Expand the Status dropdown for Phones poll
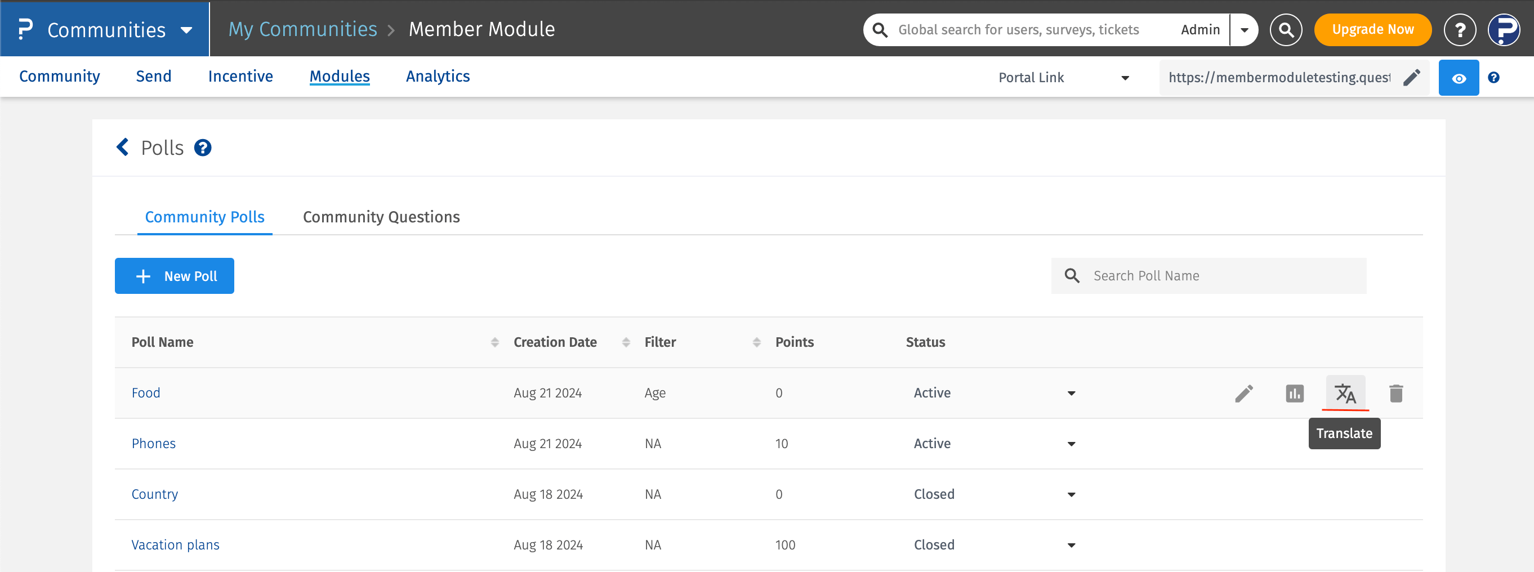1534x572 pixels. coord(1071,444)
